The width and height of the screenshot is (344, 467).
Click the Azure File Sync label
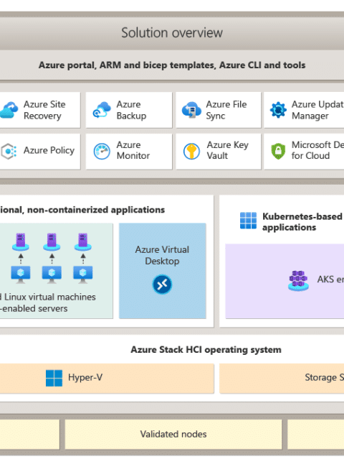[226, 110]
